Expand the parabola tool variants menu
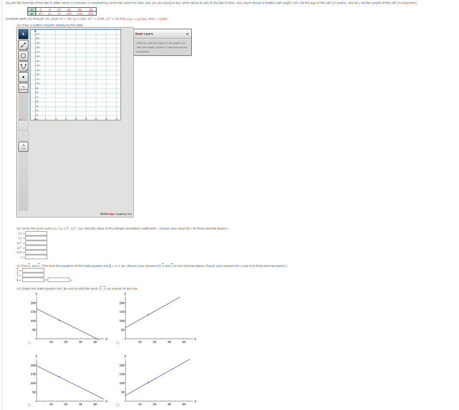Image resolution: width=459 pixels, height=410 pixels. (x=27, y=70)
